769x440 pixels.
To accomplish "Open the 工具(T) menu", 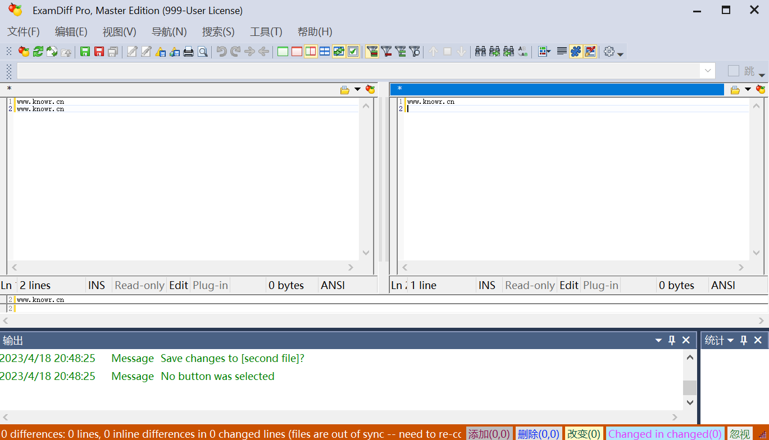I will click(266, 32).
